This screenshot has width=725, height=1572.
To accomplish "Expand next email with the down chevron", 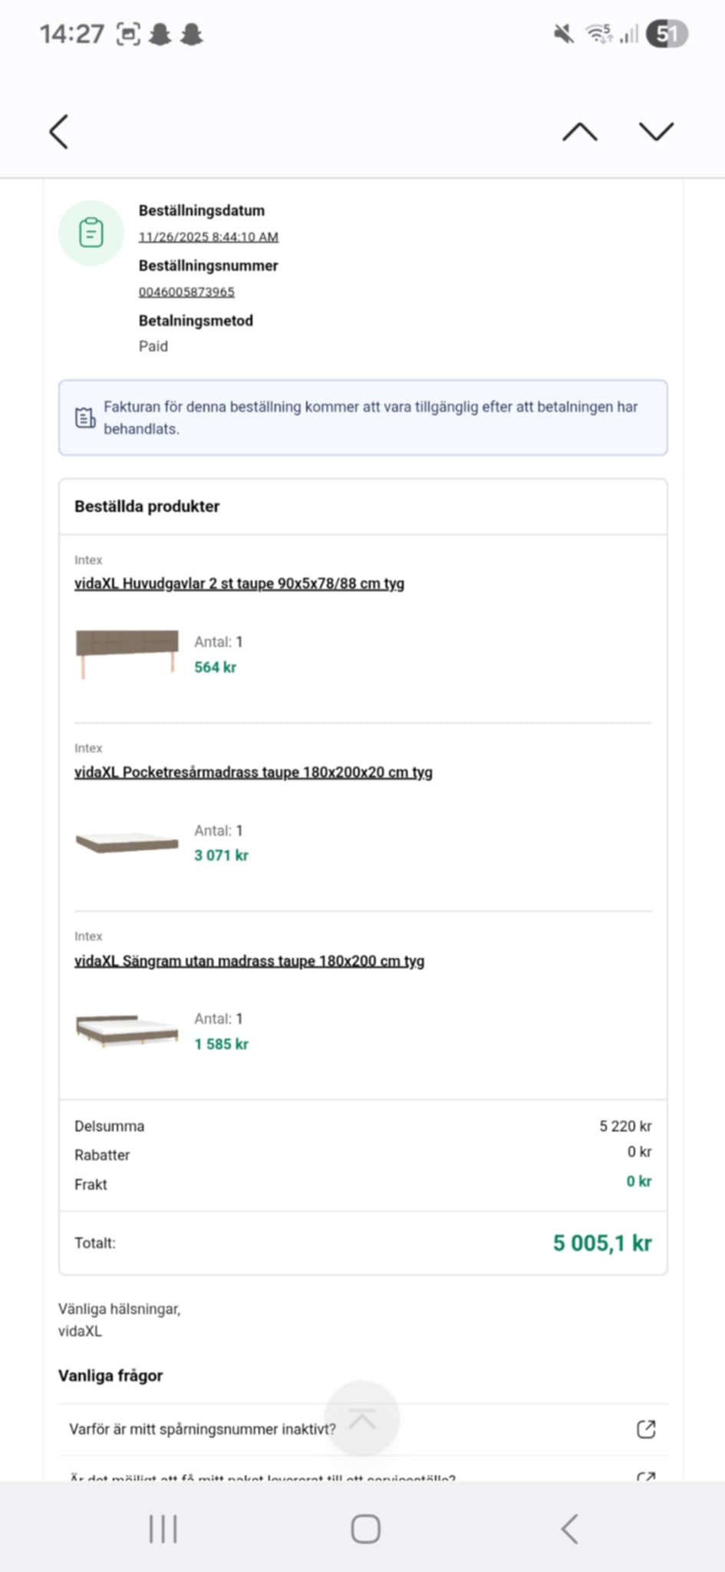I will 654,131.
